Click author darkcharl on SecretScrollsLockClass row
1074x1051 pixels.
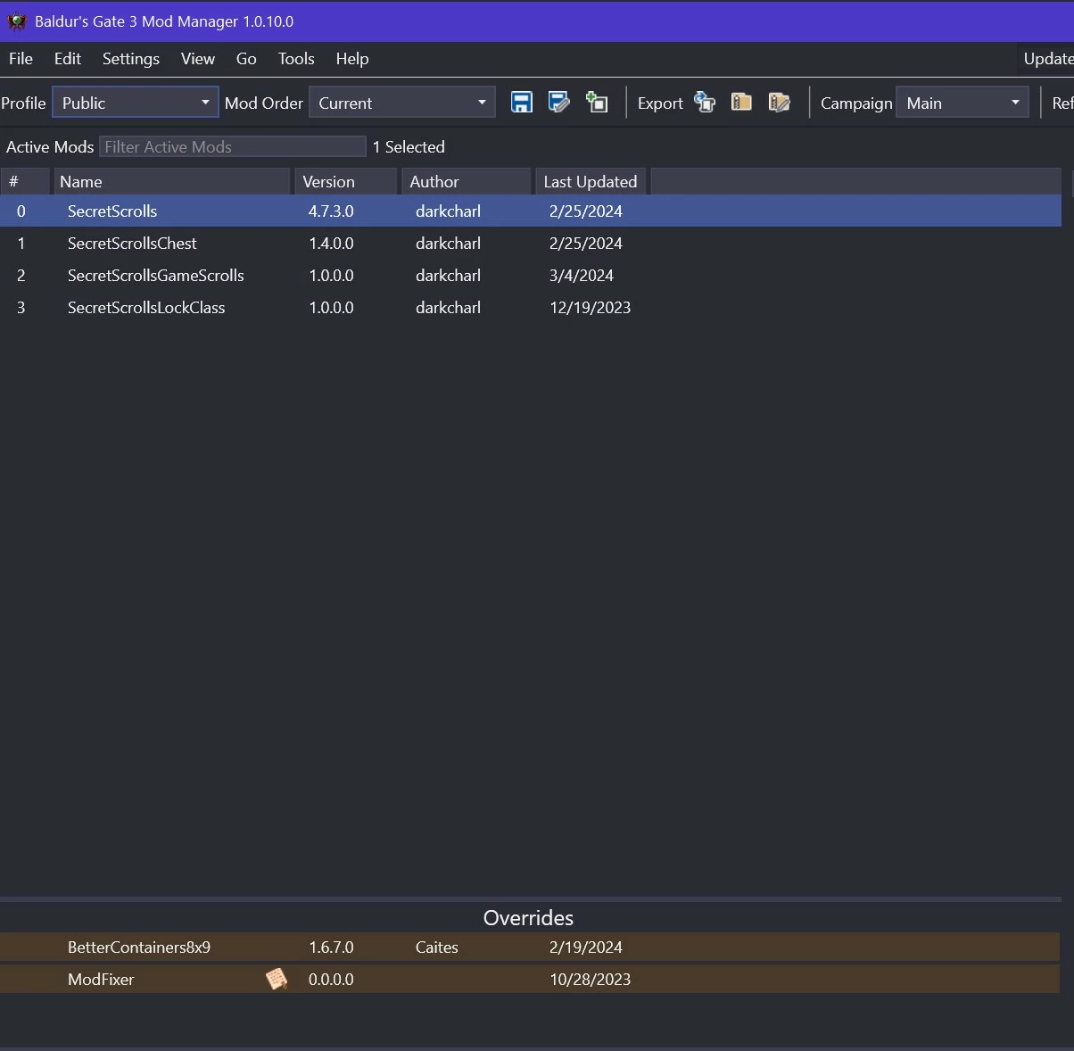tap(448, 308)
